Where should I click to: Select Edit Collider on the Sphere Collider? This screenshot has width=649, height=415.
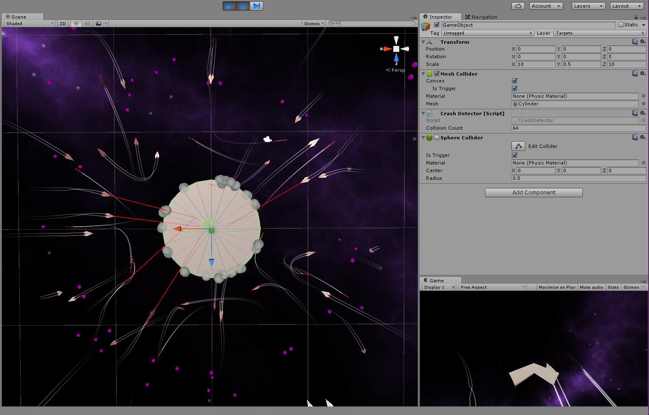click(x=518, y=146)
